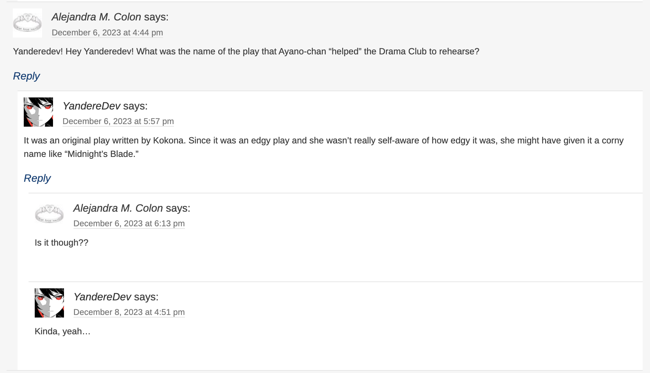Click YandereDev's avatar on the December 8 reply
650x373 pixels.
click(x=49, y=303)
